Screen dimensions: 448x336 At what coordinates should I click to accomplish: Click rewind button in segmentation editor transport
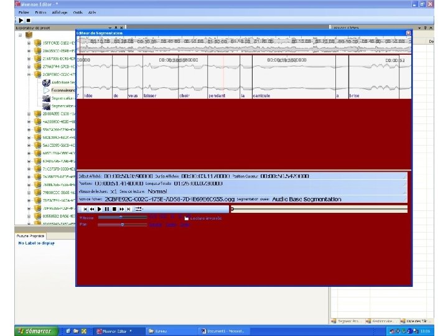(x=92, y=209)
